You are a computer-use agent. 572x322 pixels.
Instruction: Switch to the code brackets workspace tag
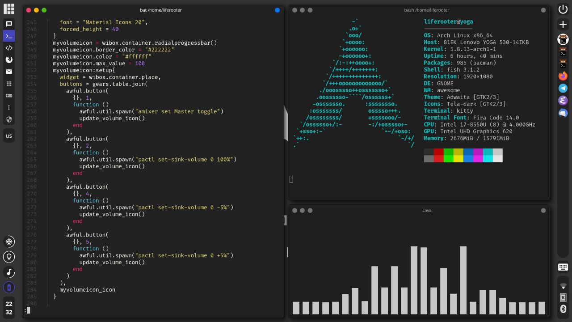9,48
